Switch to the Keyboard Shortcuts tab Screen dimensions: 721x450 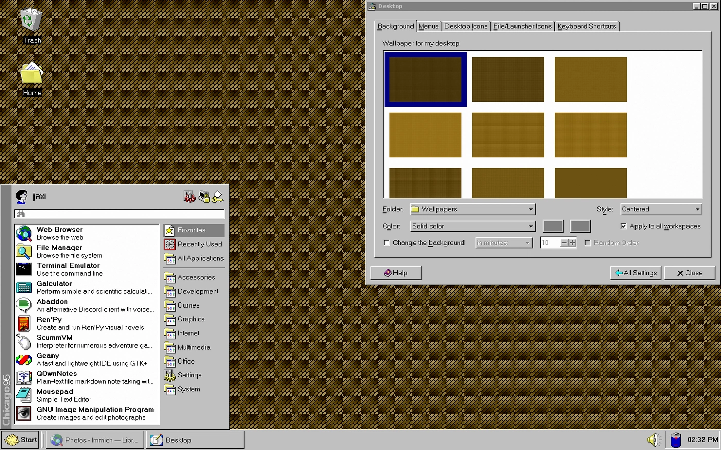click(x=587, y=26)
